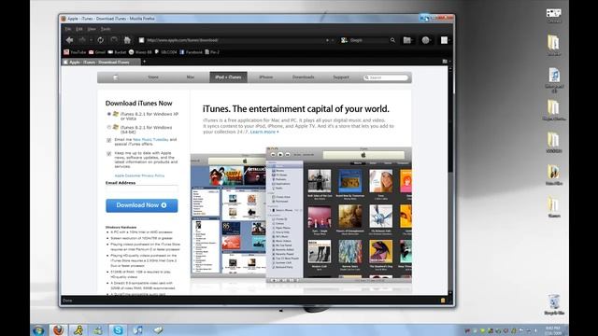This screenshot has height=336, width=598.
Task: Click the taskbar clock
Action: tap(552, 330)
